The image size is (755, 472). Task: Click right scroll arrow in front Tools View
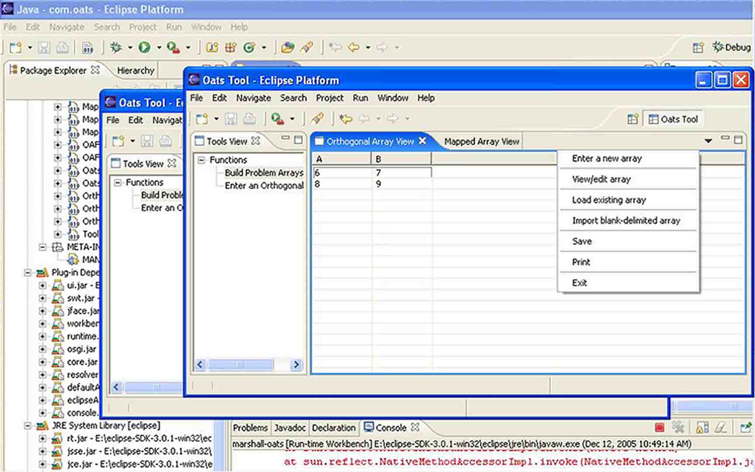click(x=296, y=365)
